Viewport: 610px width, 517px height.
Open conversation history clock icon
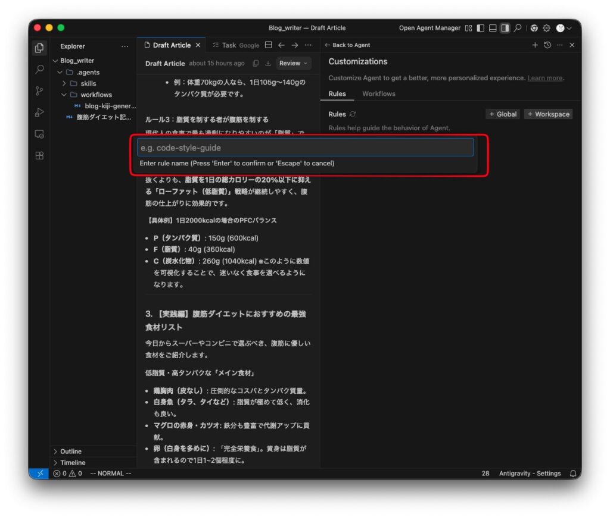[547, 45]
